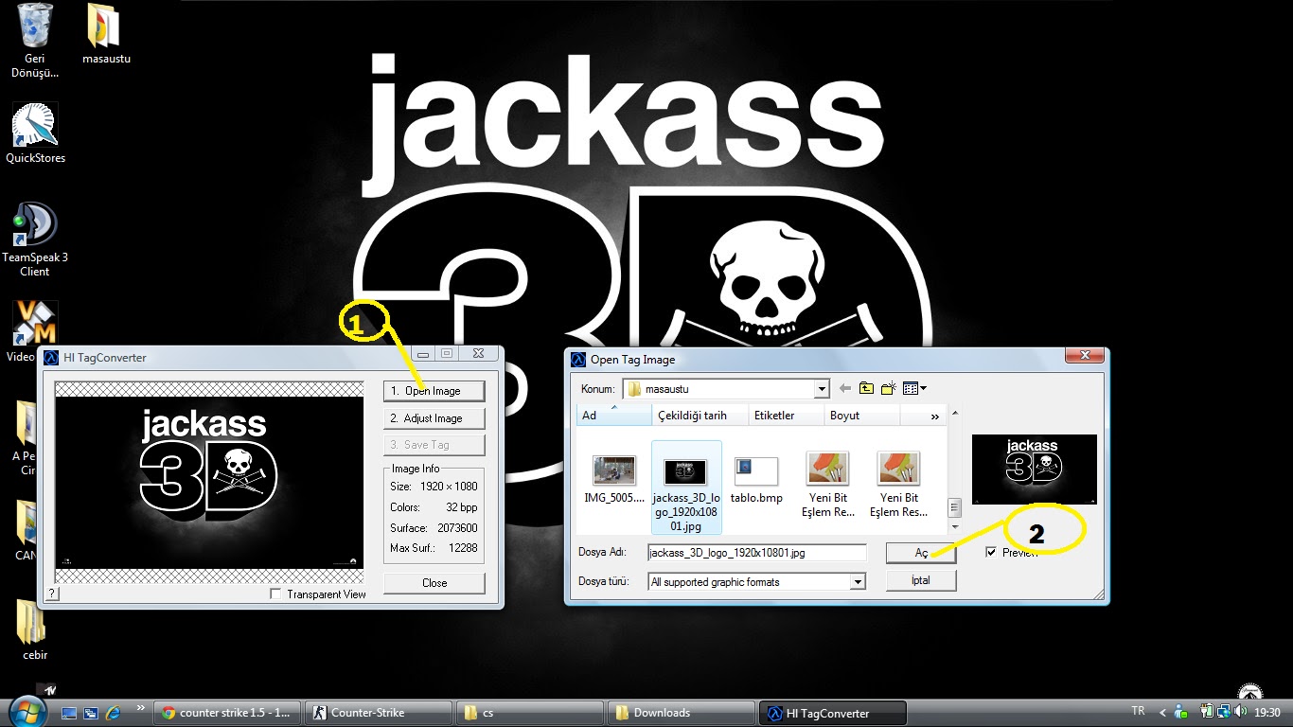The image size is (1293, 727).
Task: Switch to the cs folder taskbar window
Action: pyautogui.click(x=531, y=713)
